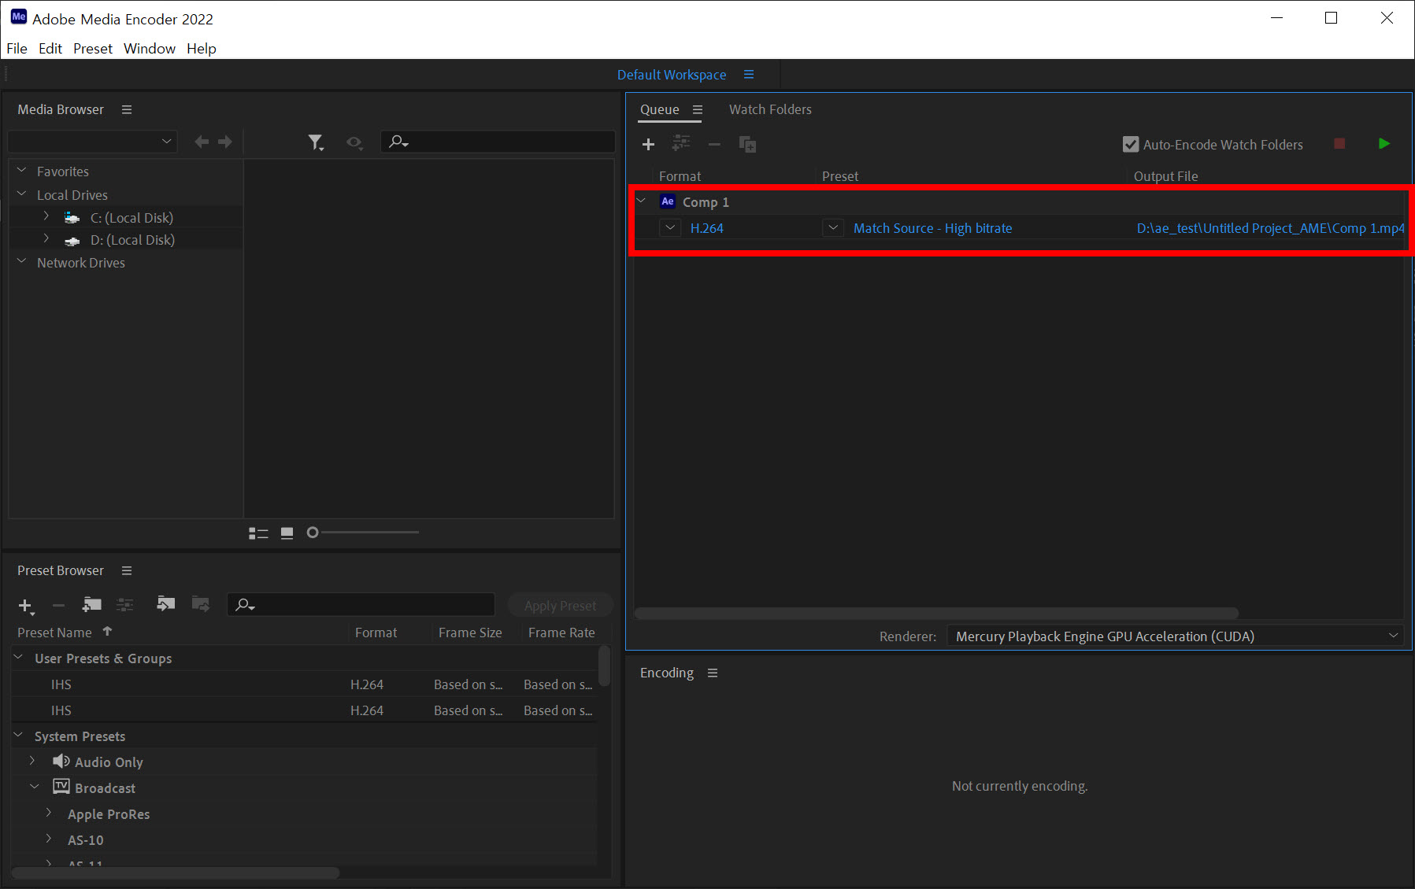
Task: Click the Queue horizontal scrollbar
Action: click(936, 613)
